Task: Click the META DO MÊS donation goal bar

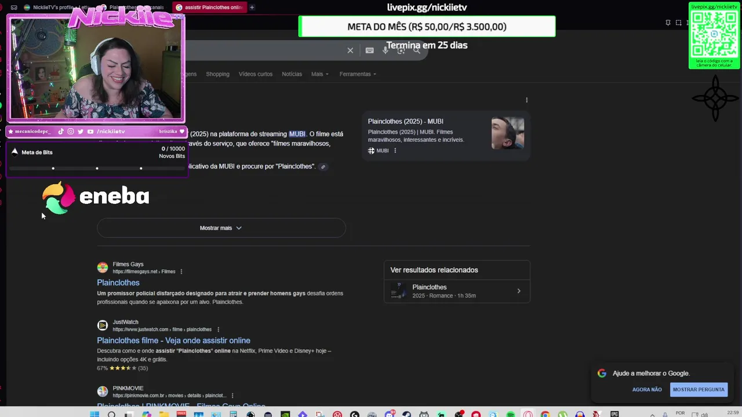Action: pos(427,27)
